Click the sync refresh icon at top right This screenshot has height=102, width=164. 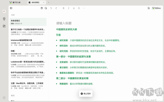tap(149, 8)
